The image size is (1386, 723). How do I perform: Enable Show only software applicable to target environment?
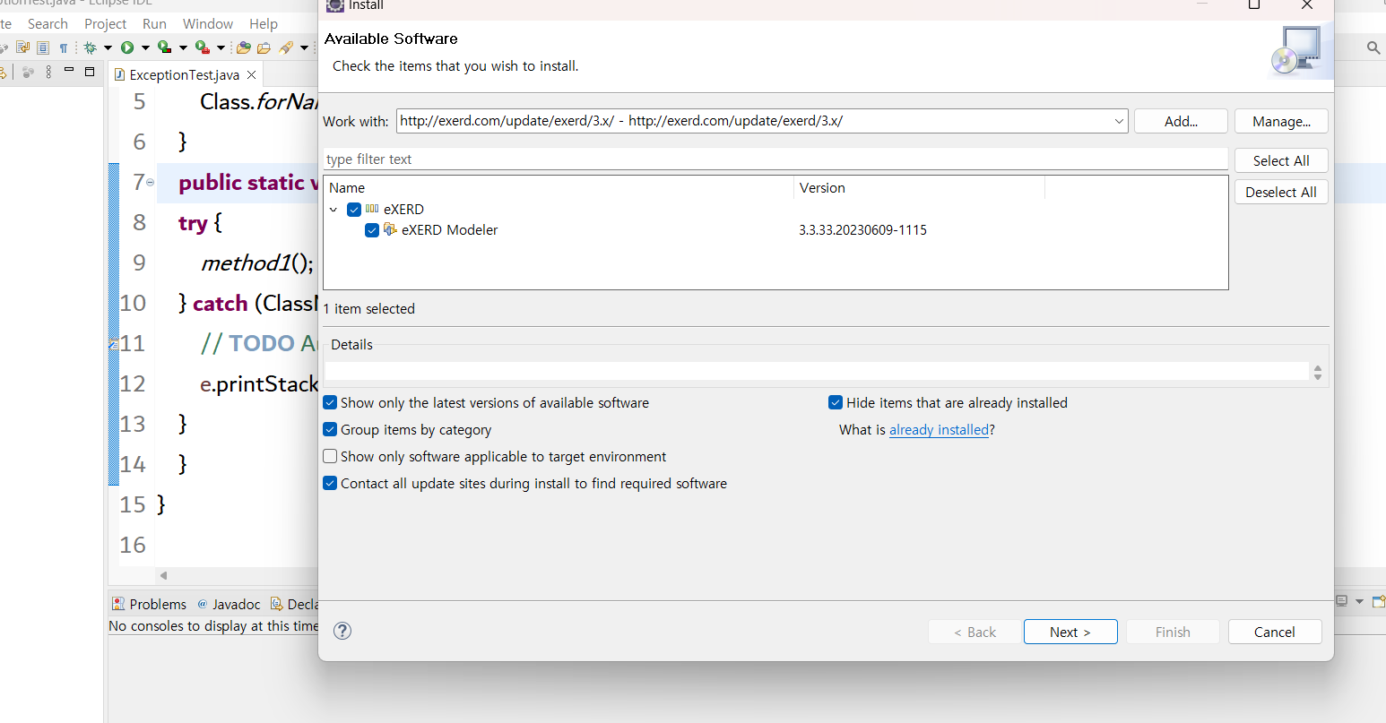[330, 457]
